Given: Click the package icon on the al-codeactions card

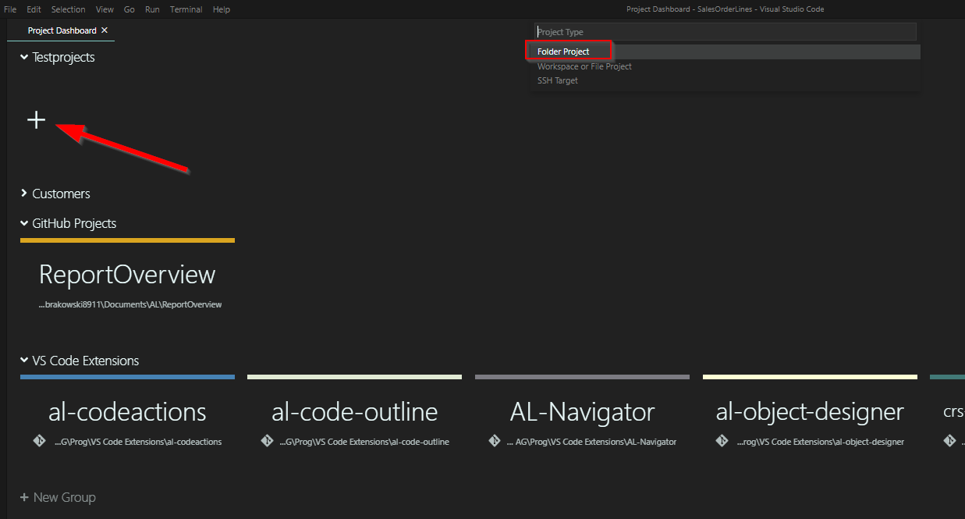Looking at the screenshot, I should coord(40,440).
